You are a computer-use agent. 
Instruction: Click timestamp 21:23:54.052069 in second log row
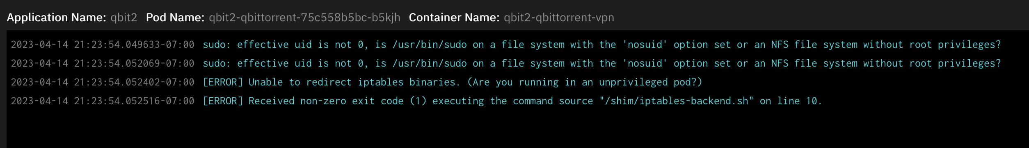point(103,63)
